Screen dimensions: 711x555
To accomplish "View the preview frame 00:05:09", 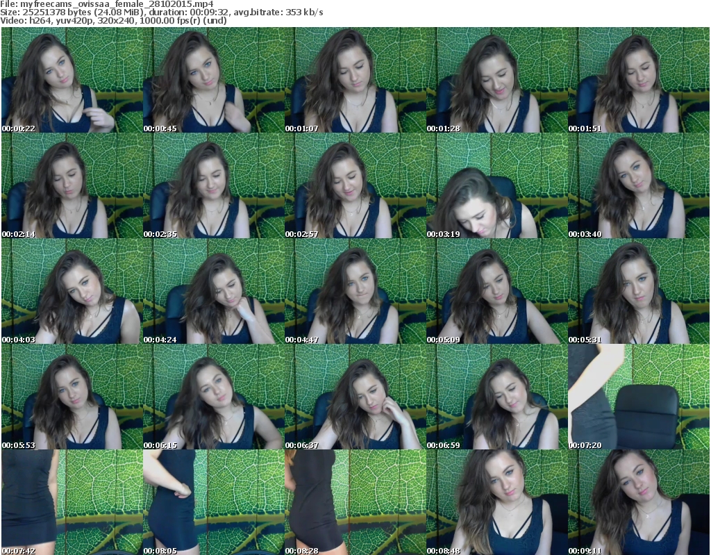I will 497,291.
